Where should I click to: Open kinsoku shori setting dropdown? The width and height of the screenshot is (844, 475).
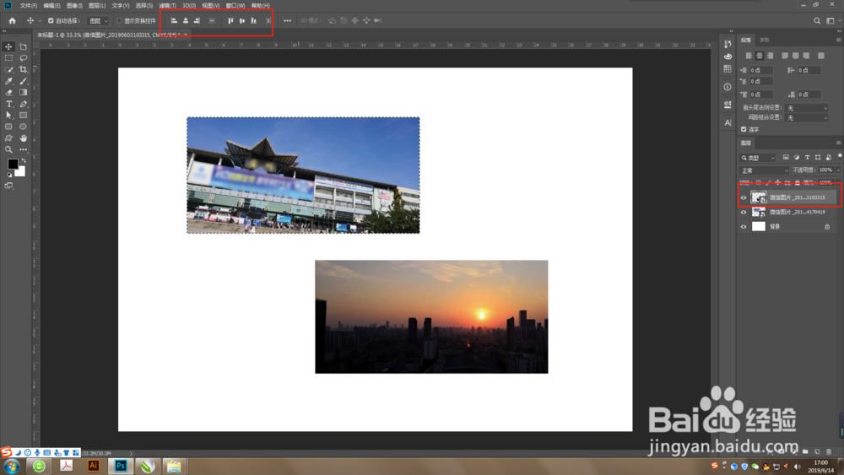pos(806,108)
